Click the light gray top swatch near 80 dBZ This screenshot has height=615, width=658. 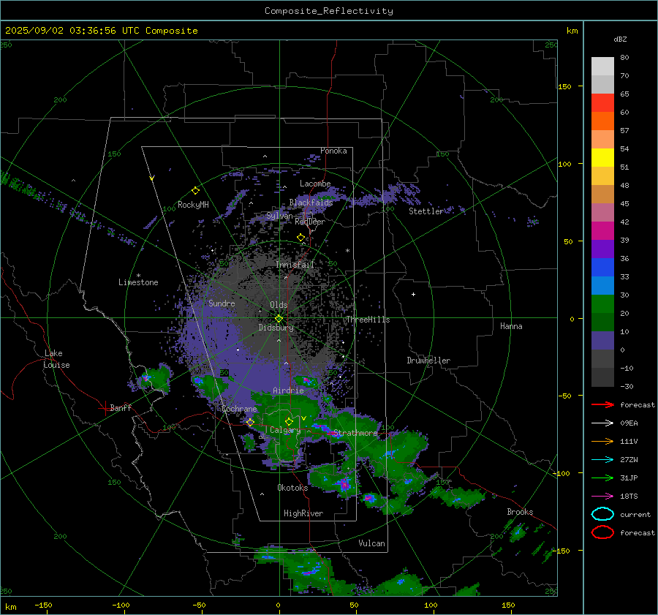click(x=602, y=66)
